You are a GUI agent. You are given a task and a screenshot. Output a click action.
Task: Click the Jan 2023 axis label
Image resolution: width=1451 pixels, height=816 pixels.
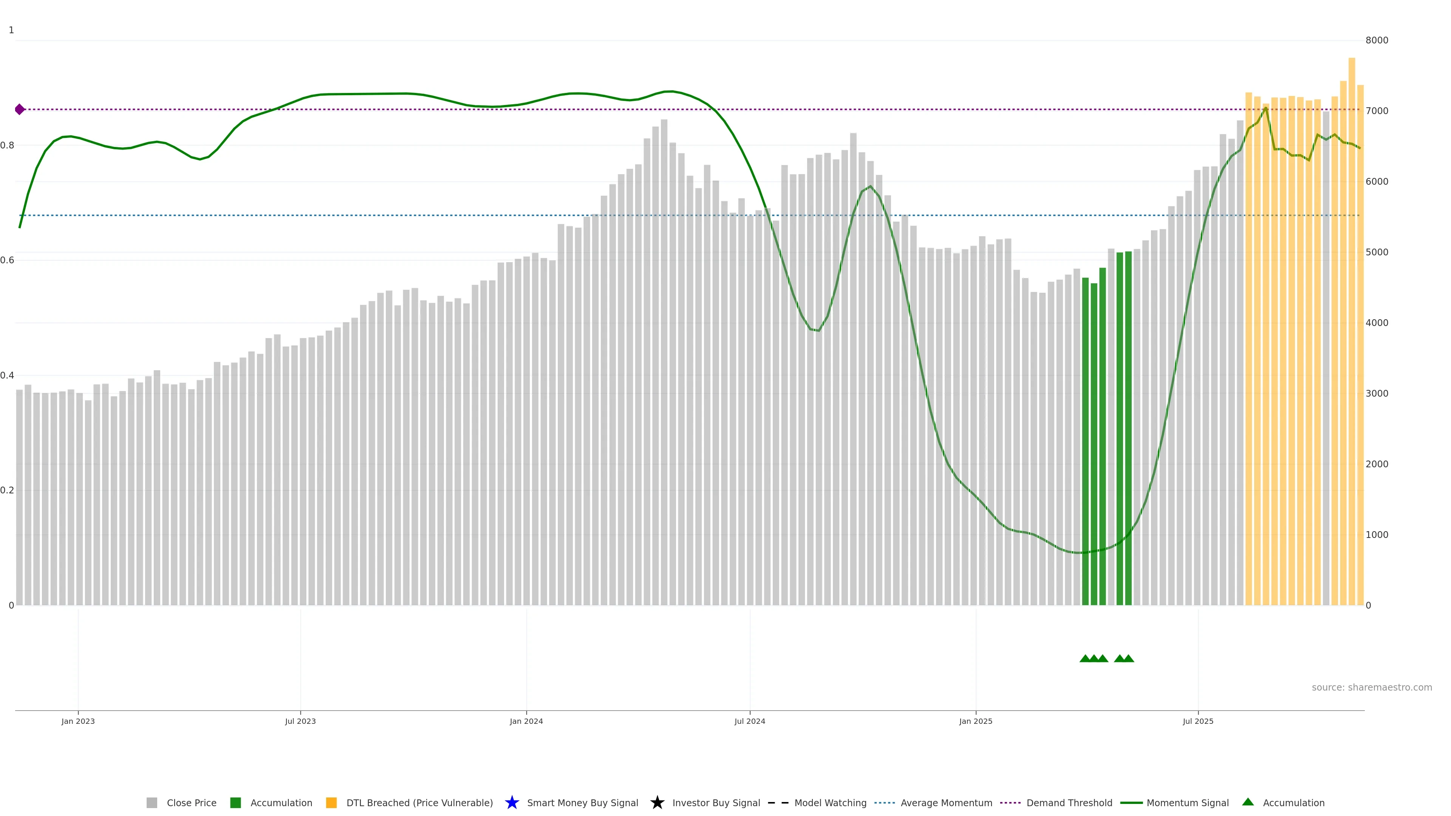coord(78,721)
